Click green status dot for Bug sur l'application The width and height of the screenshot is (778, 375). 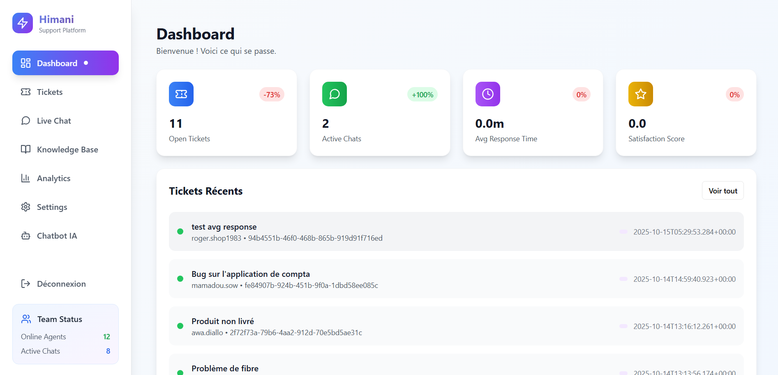(180, 279)
